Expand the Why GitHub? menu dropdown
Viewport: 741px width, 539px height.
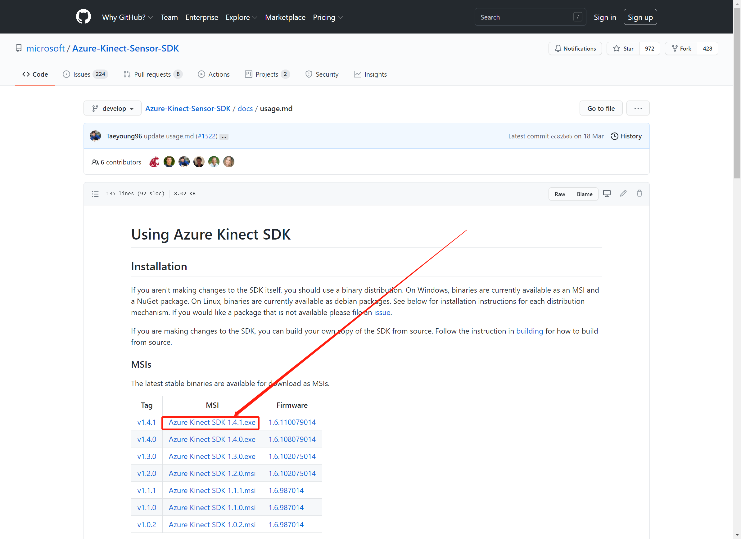(124, 17)
